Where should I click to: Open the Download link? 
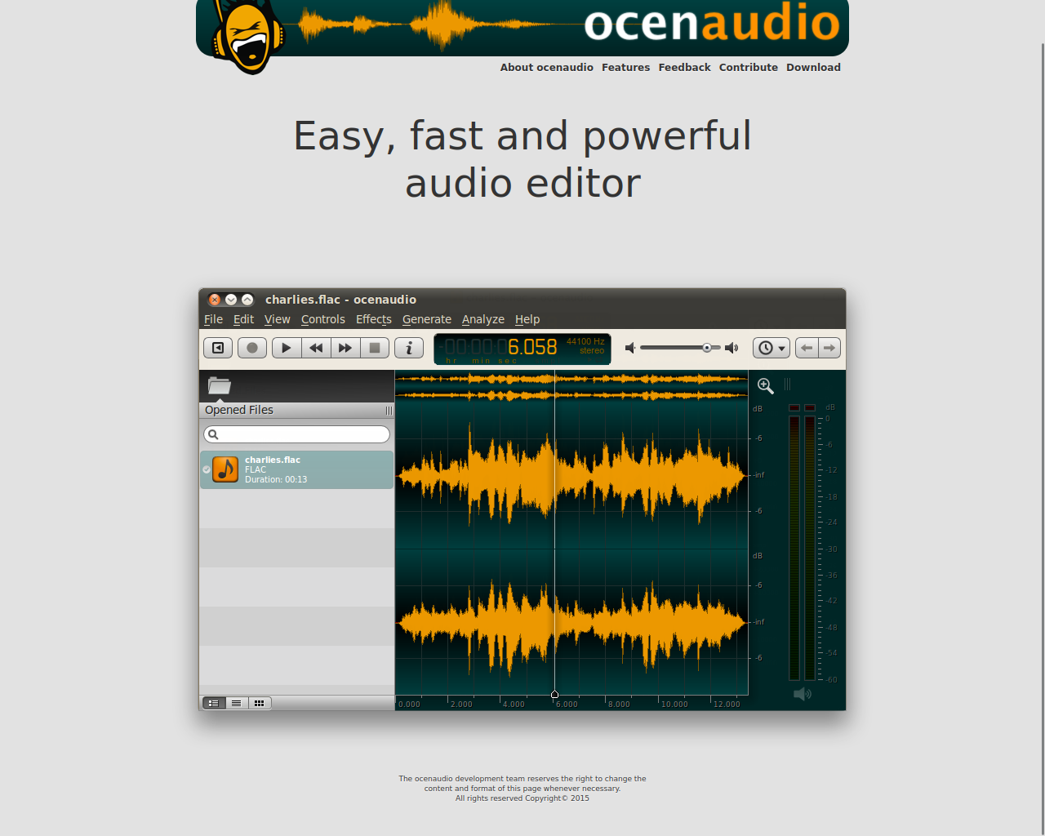click(813, 68)
